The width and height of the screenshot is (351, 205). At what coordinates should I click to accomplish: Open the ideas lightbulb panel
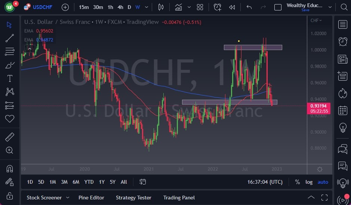(x=342, y=128)
